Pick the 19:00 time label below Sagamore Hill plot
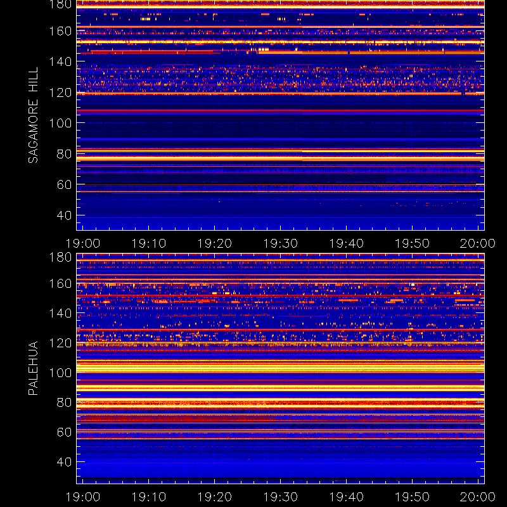Screen dimensions: 507x507 coord(83,243)
